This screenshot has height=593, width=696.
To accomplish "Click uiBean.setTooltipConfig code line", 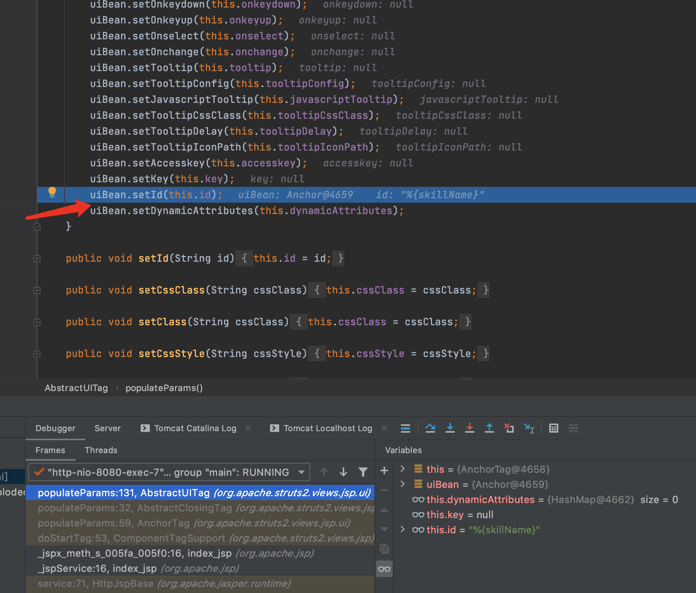I will point(223,84).
